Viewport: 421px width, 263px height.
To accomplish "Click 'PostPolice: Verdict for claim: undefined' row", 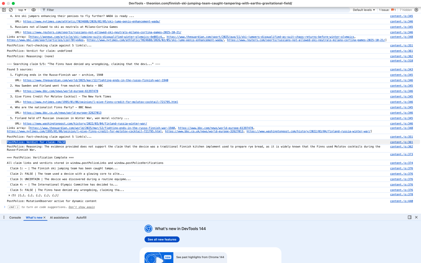I will 39,51.
